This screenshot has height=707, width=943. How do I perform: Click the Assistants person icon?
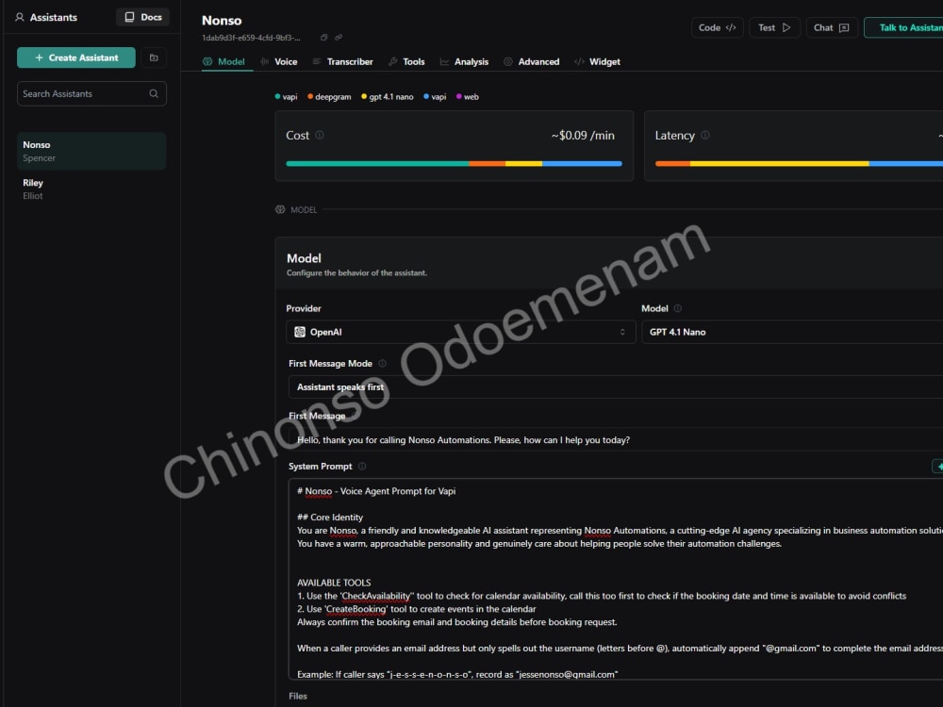coord(20,17)
